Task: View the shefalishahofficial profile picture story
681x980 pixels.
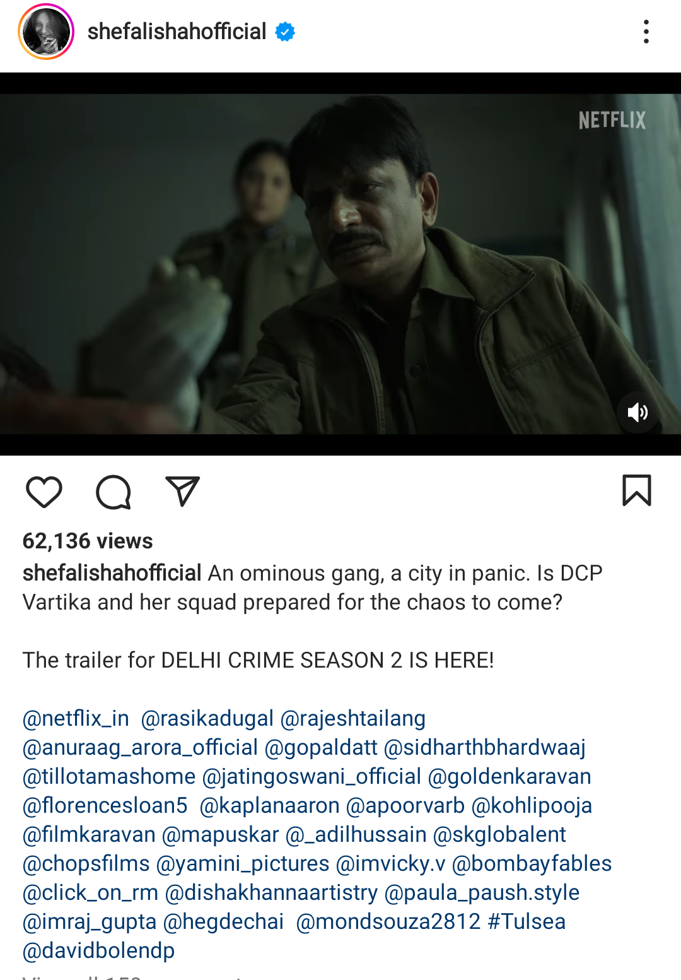Action: [46, 32]
